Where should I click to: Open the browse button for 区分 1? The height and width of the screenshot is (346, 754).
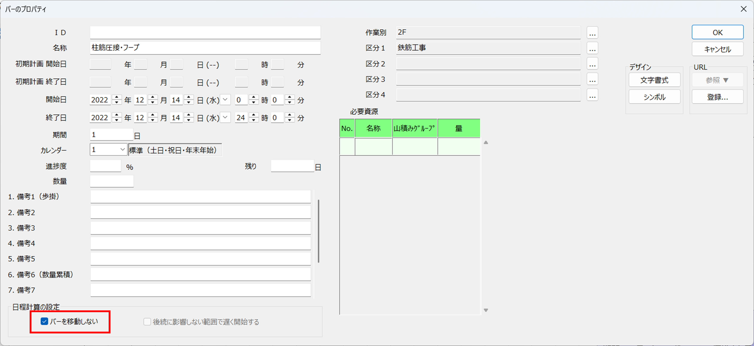(592, 48)
